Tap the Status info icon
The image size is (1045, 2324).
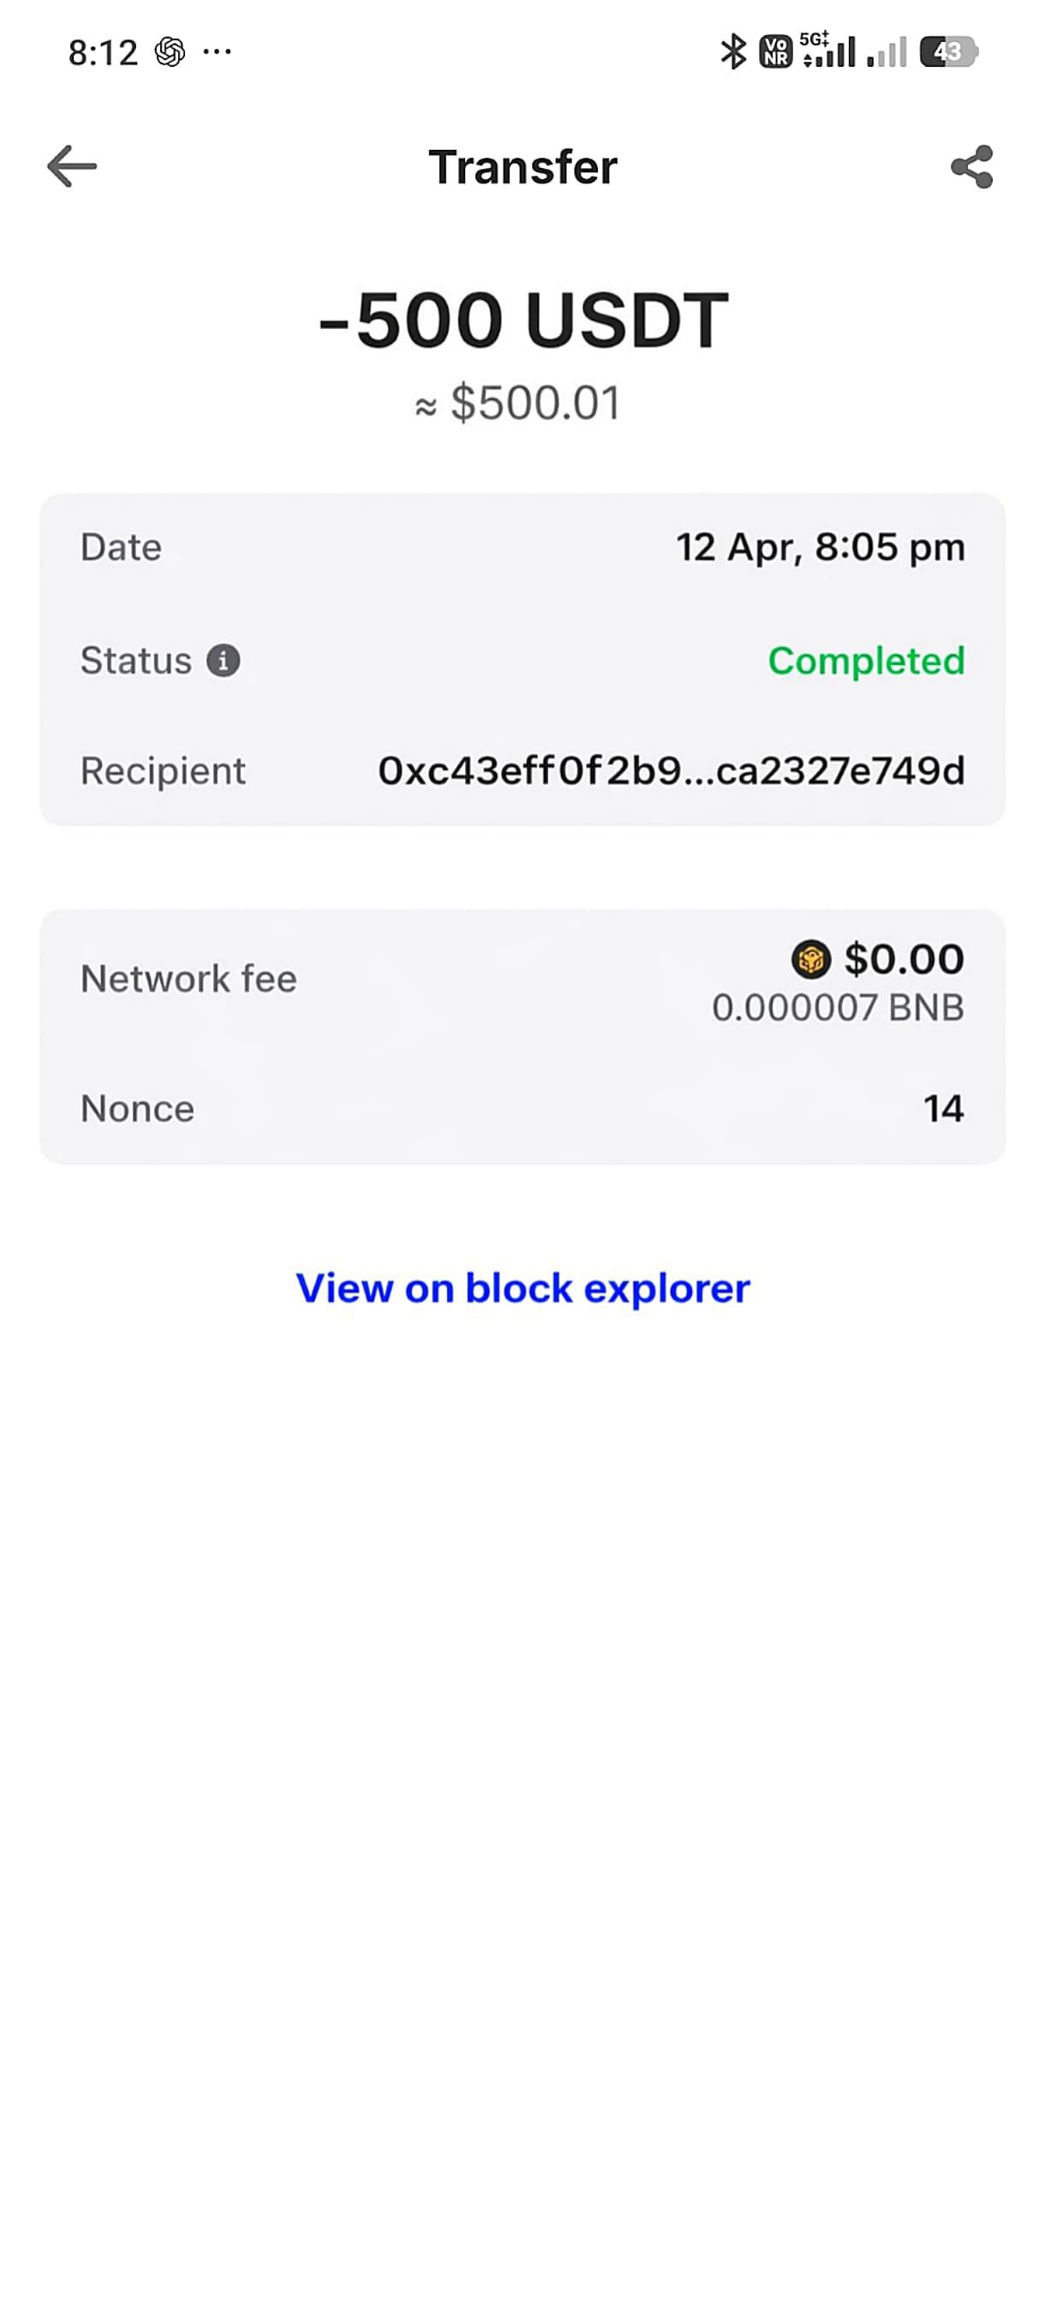(223, 661)
